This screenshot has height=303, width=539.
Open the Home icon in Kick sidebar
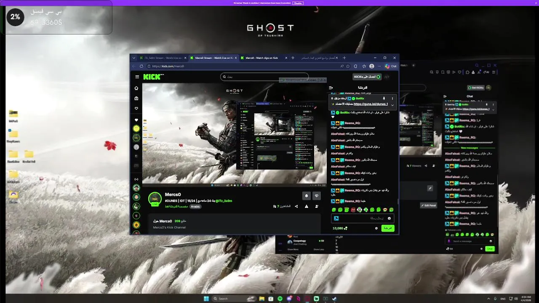click(x=136, y=88)
